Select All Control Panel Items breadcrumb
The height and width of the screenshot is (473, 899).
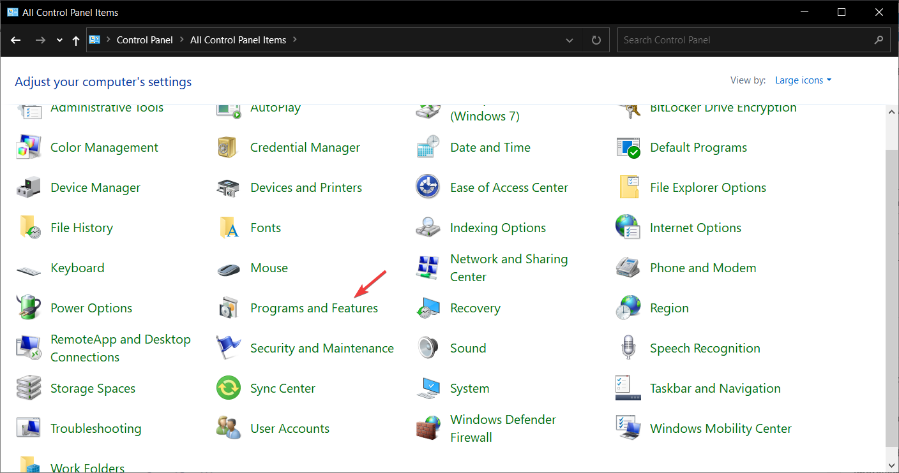pos(238,40)
